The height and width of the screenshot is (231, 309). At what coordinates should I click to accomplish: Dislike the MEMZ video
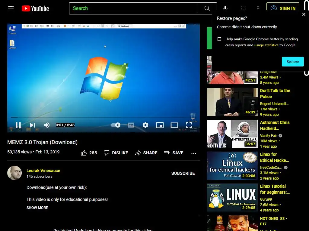click(116, 153)
